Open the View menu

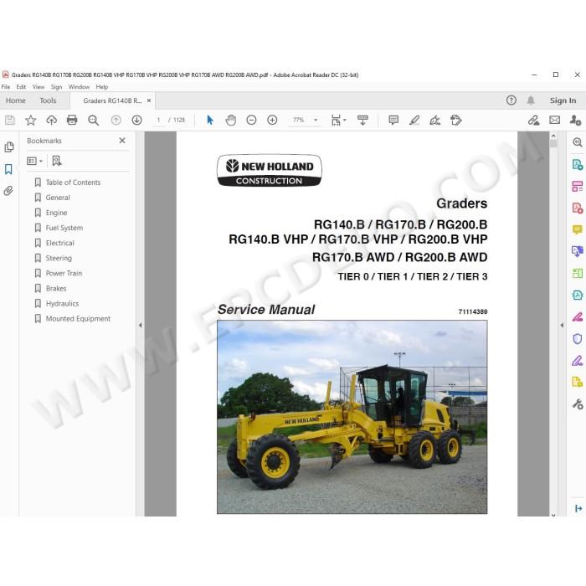[x=39, y=87]
